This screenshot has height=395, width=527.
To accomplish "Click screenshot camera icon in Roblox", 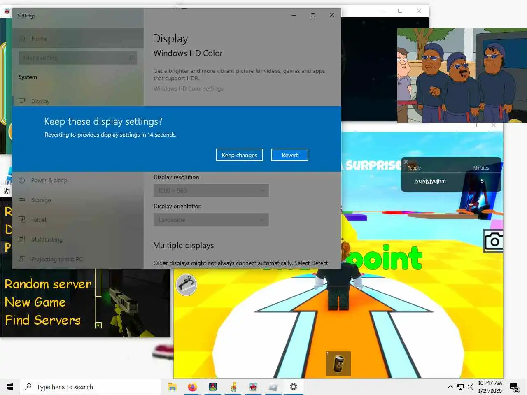I will pos(493,241).
